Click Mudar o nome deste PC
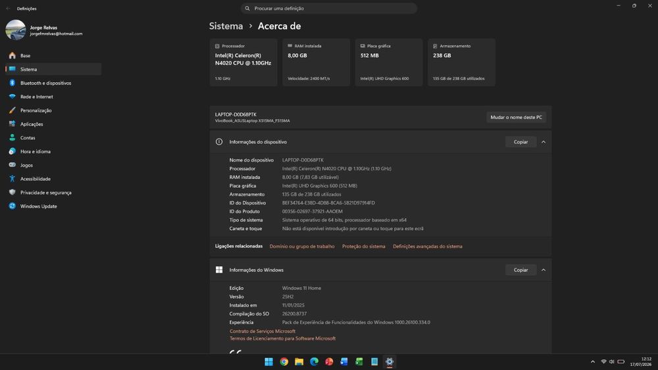 tap(516, 118)
